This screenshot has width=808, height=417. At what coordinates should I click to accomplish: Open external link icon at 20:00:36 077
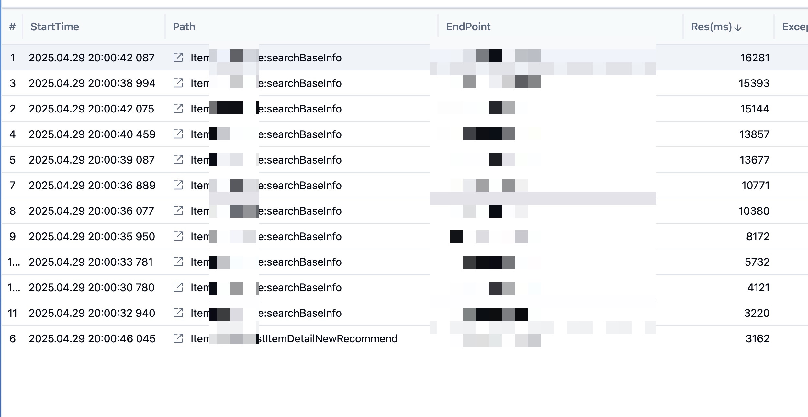[178, 211]
